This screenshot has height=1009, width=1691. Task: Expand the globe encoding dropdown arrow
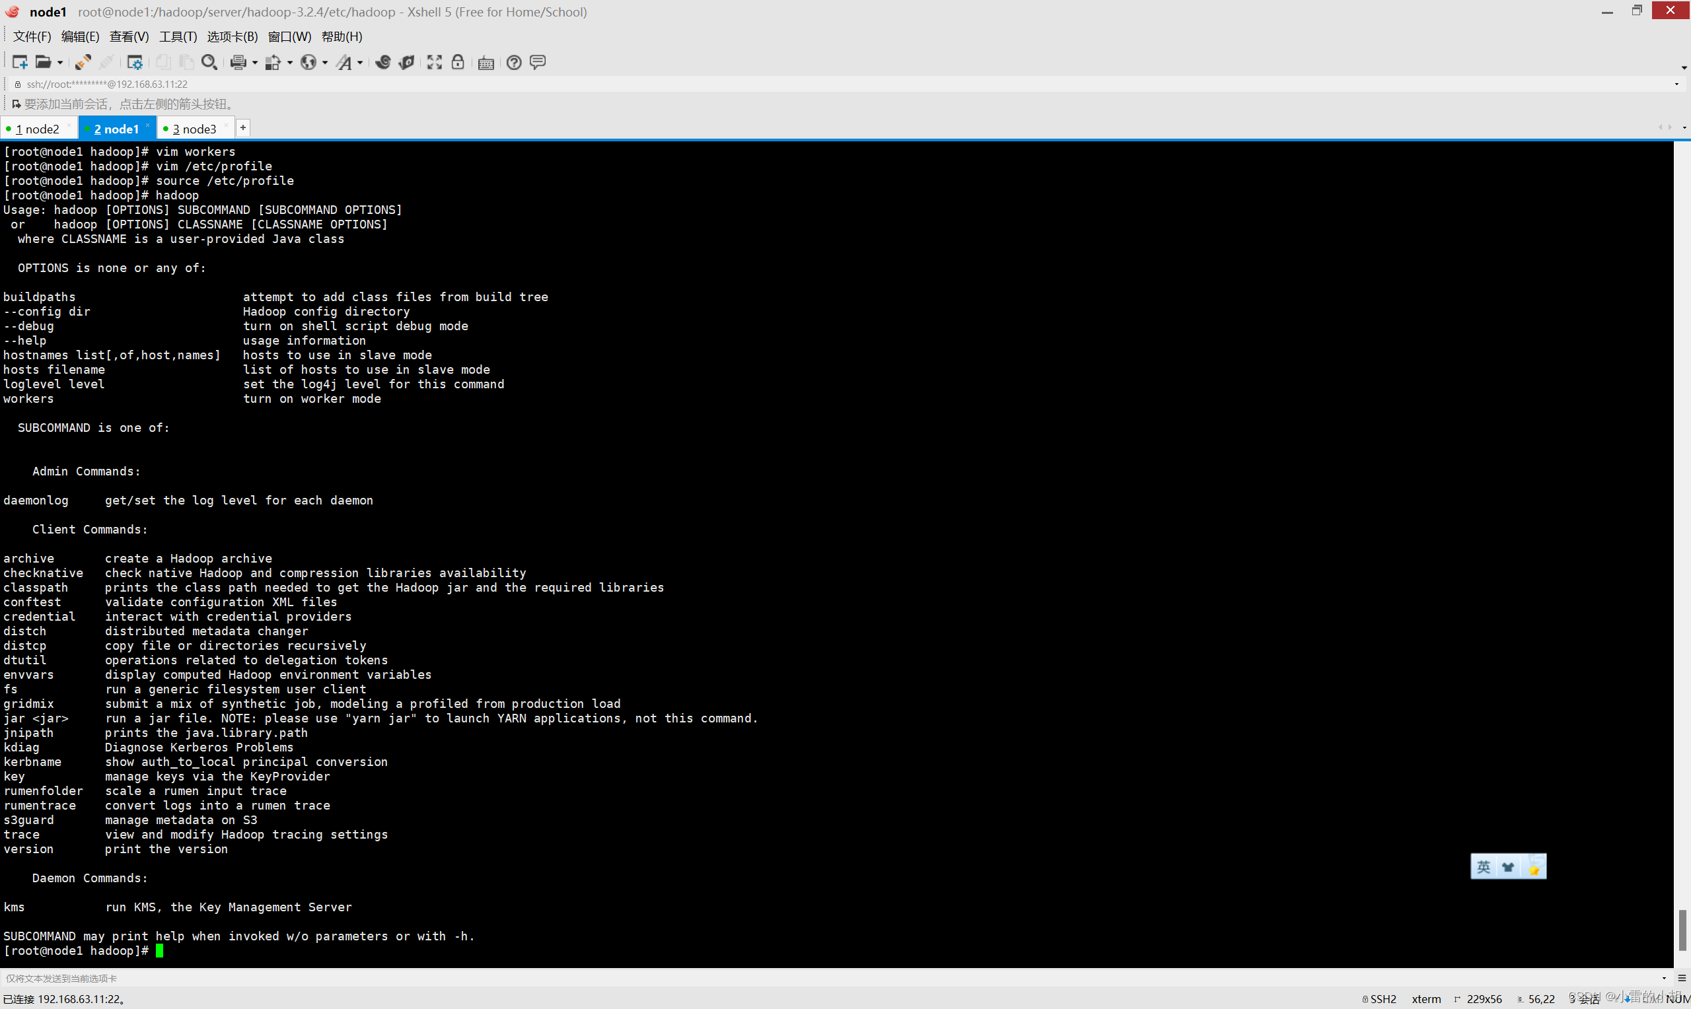325,63
